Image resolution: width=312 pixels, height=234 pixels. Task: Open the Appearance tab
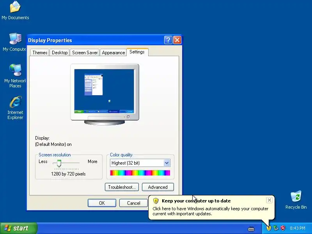(x=113, y=53)
